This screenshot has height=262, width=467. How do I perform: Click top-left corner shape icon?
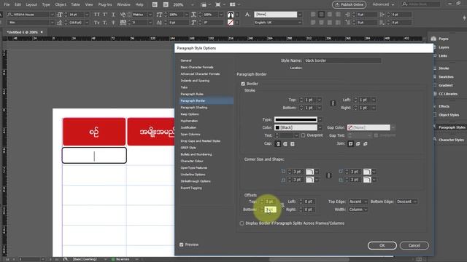[309, 172]
